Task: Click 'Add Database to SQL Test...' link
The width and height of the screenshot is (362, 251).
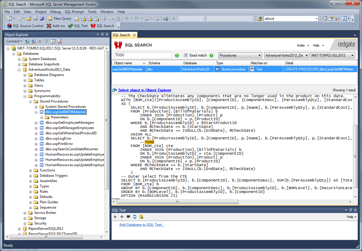Action: [x=142, y=225]
